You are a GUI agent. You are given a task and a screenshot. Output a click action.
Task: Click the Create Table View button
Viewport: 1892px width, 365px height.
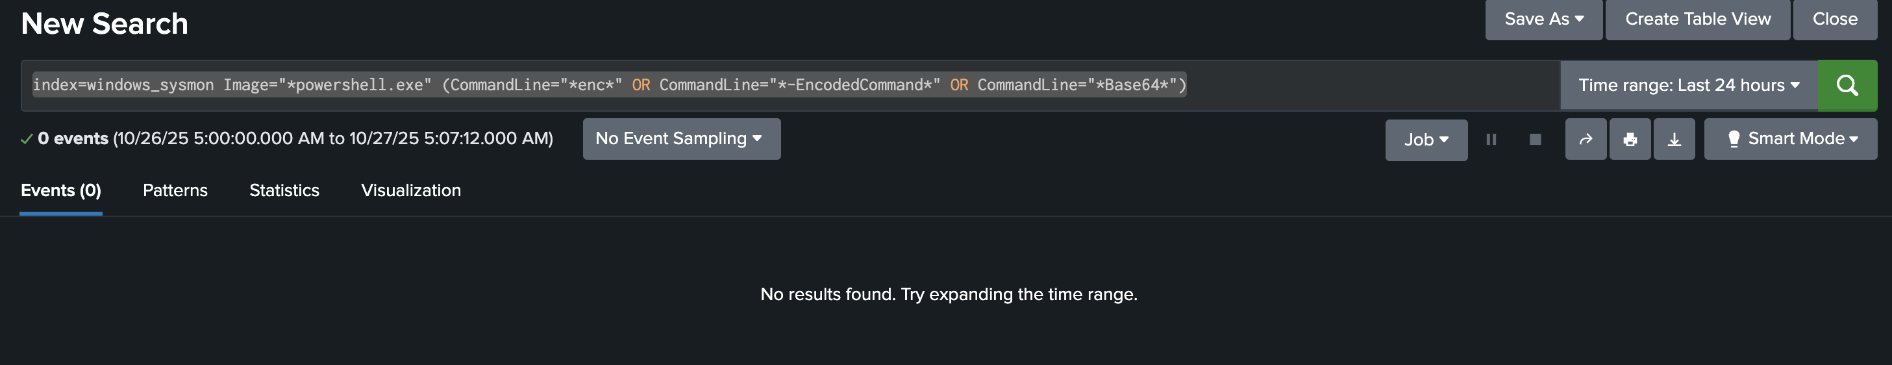pos(1697,19)
